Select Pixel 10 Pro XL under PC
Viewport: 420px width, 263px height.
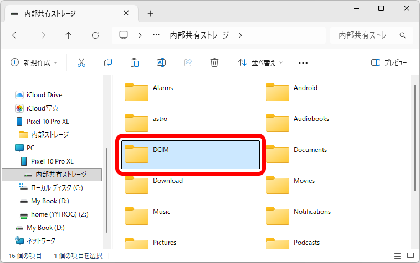coord(52,161)
